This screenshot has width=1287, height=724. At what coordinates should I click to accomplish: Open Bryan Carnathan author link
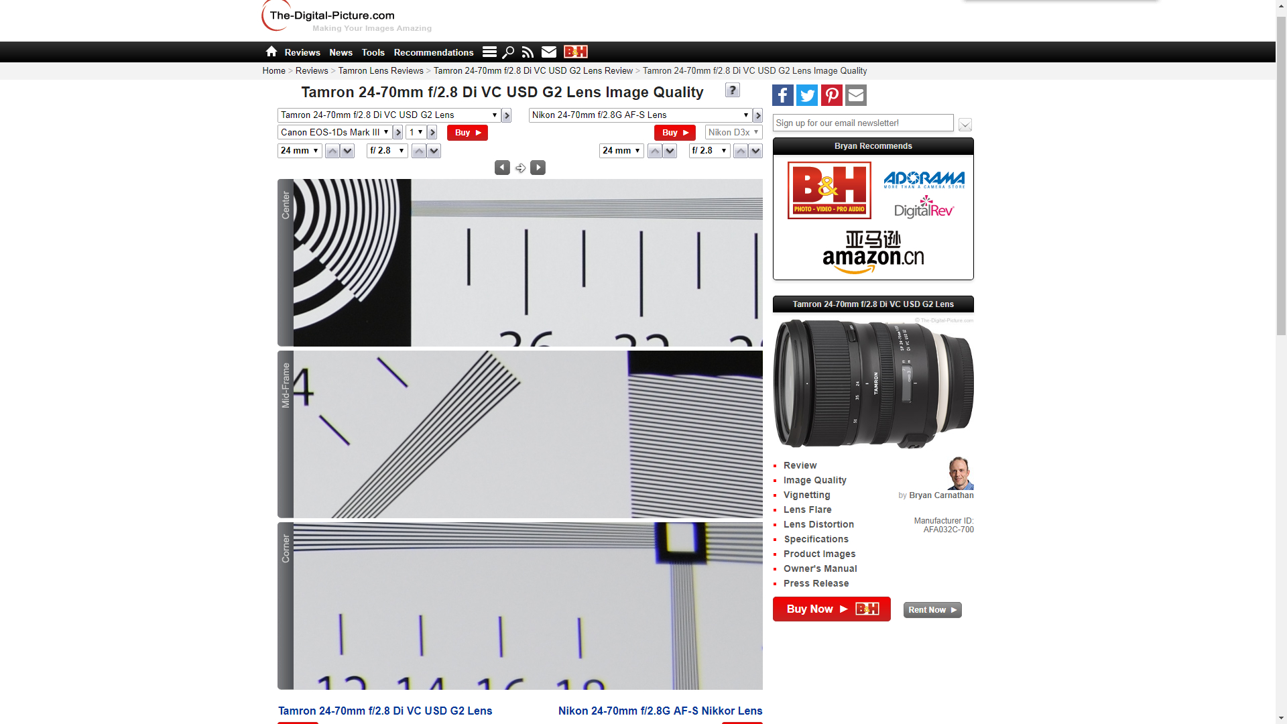click(x=941, y=495)
